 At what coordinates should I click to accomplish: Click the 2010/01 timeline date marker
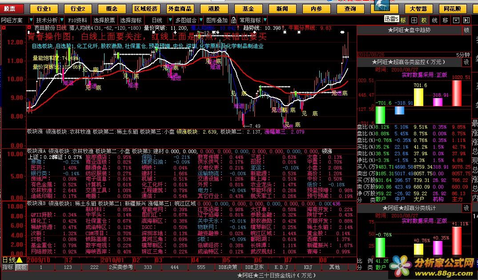click(x=112, y=260)
